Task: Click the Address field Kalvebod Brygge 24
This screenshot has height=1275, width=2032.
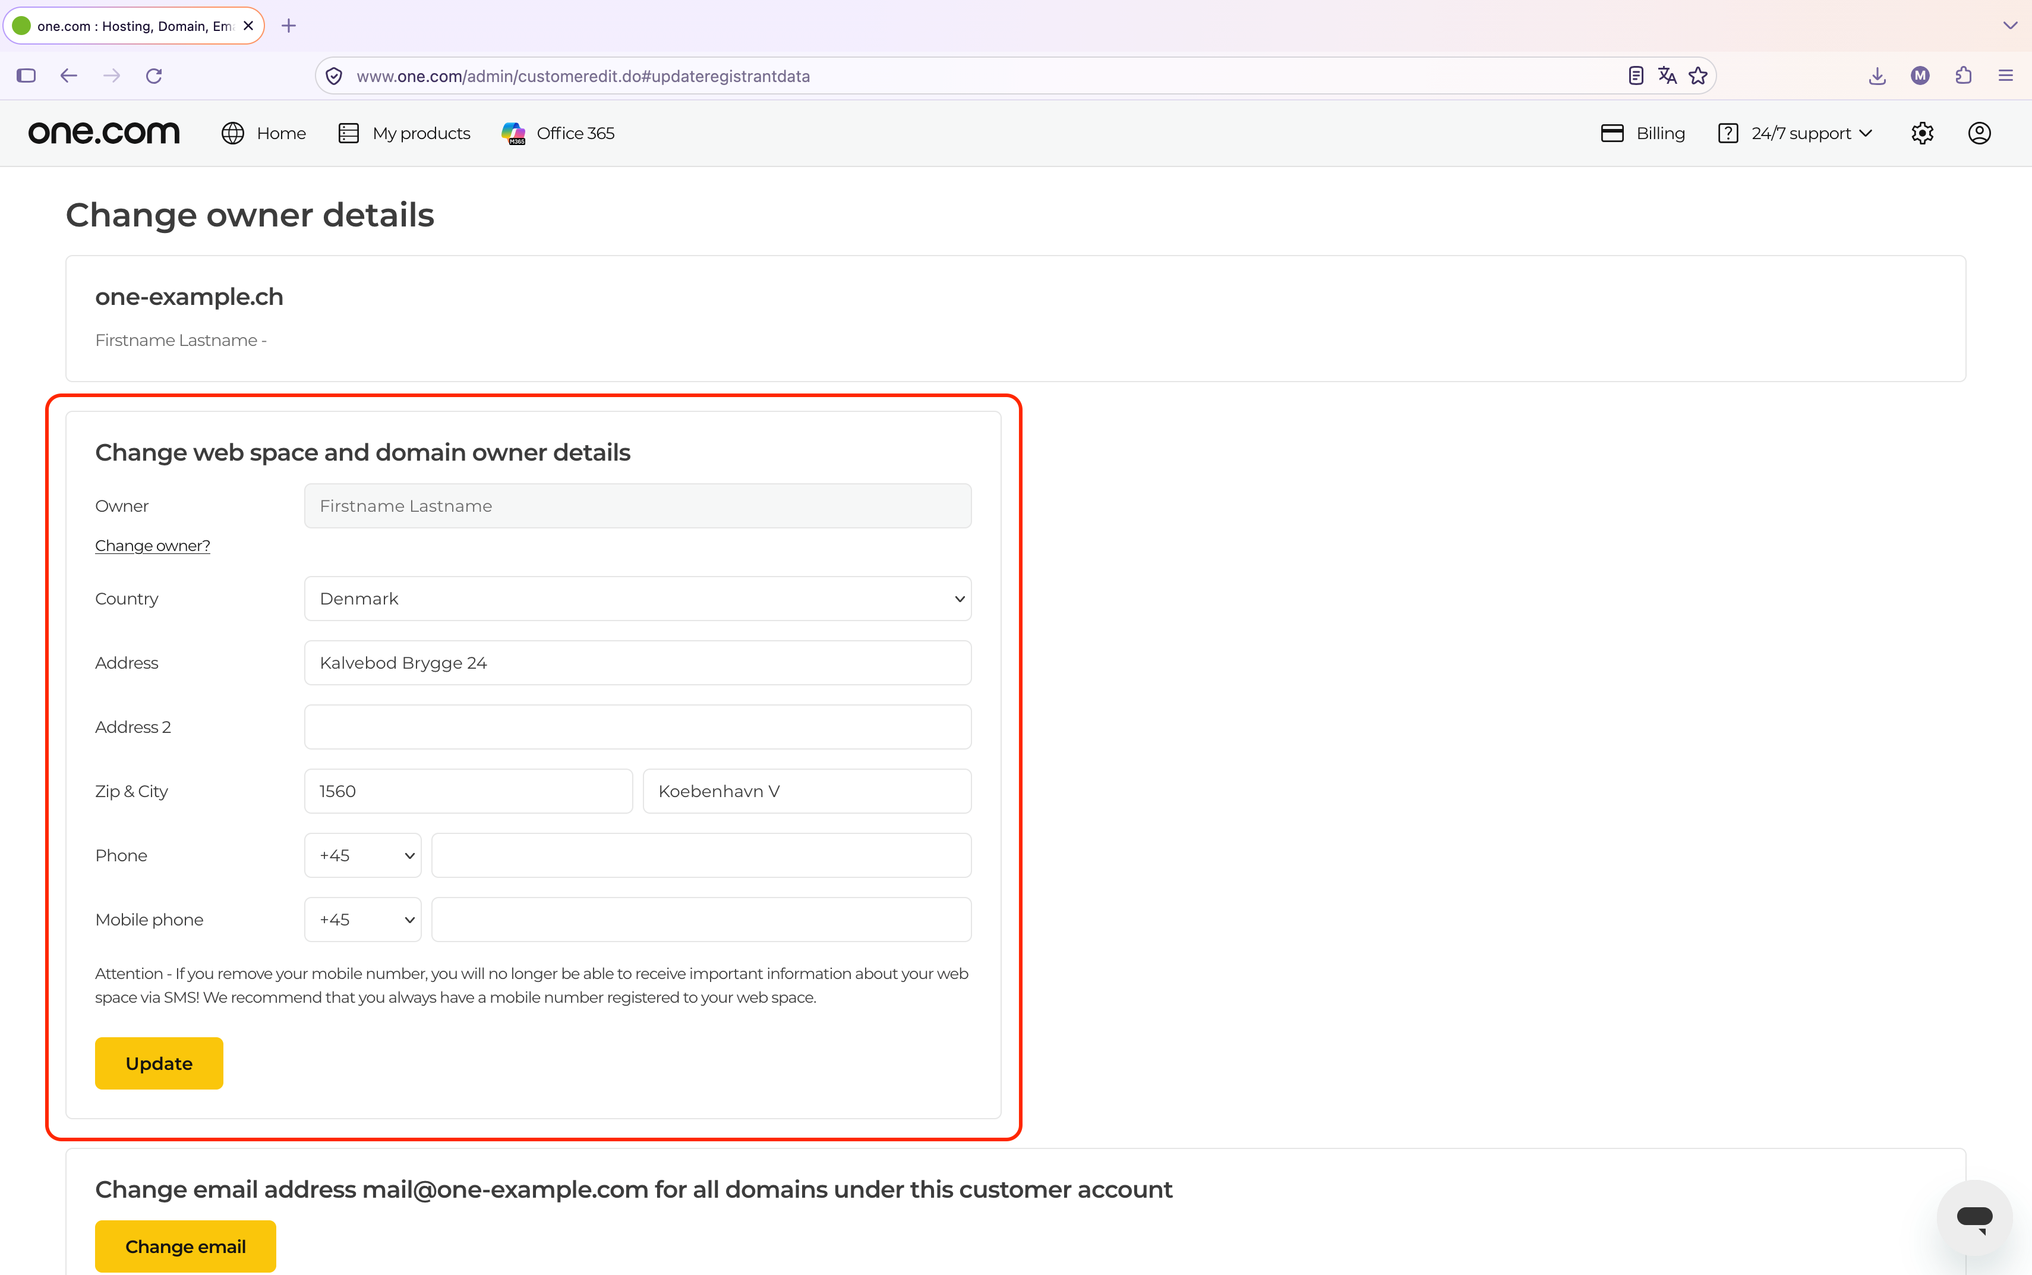Action: (x=638, y=663)
